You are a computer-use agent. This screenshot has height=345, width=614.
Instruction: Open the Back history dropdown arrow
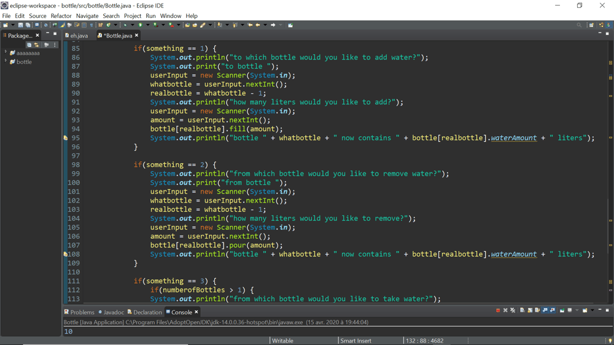[x=265, y=25]
